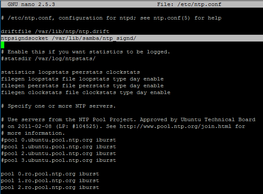Place cursor on pool 0.ro.pool.ntp.org line
Viewport: 263px width, 194px height.
[x=50, y=174]
